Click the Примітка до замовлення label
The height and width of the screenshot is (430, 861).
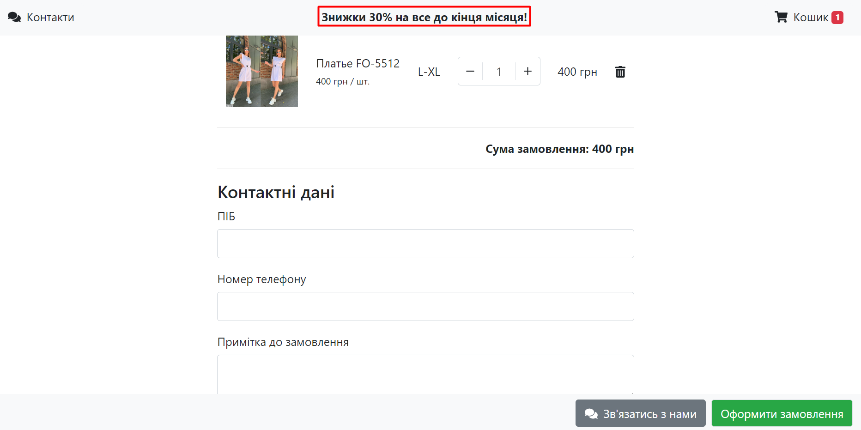point(283,342)
